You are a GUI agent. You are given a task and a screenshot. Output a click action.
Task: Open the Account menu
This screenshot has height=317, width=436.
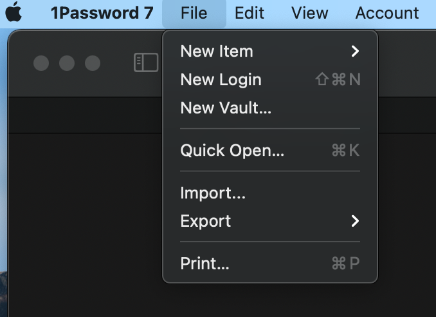tap(386, 12)
